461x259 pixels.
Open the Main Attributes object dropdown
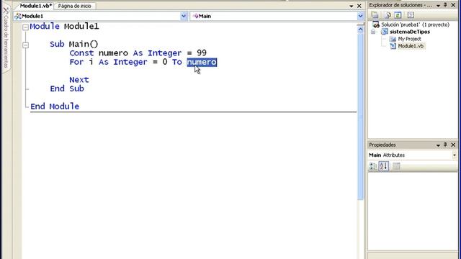coord(455,155)
